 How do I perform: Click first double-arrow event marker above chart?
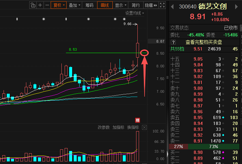[x=17, y=19]
